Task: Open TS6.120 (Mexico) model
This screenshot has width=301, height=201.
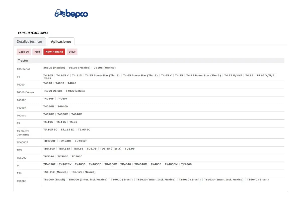Action: pyautogui.click(x=83, y=172)
